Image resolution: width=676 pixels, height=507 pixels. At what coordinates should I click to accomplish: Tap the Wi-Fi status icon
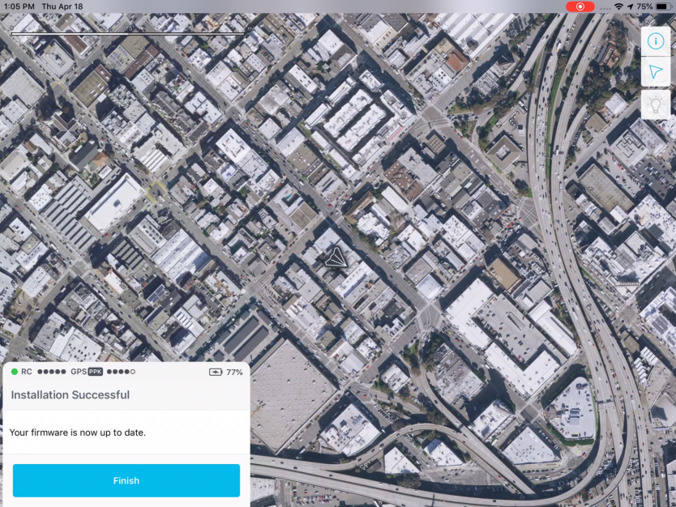(618, 6)
